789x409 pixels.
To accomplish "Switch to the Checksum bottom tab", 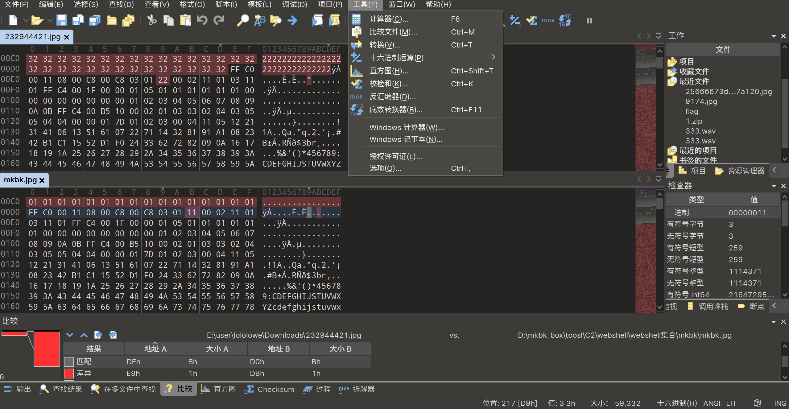I will [269, 389].
